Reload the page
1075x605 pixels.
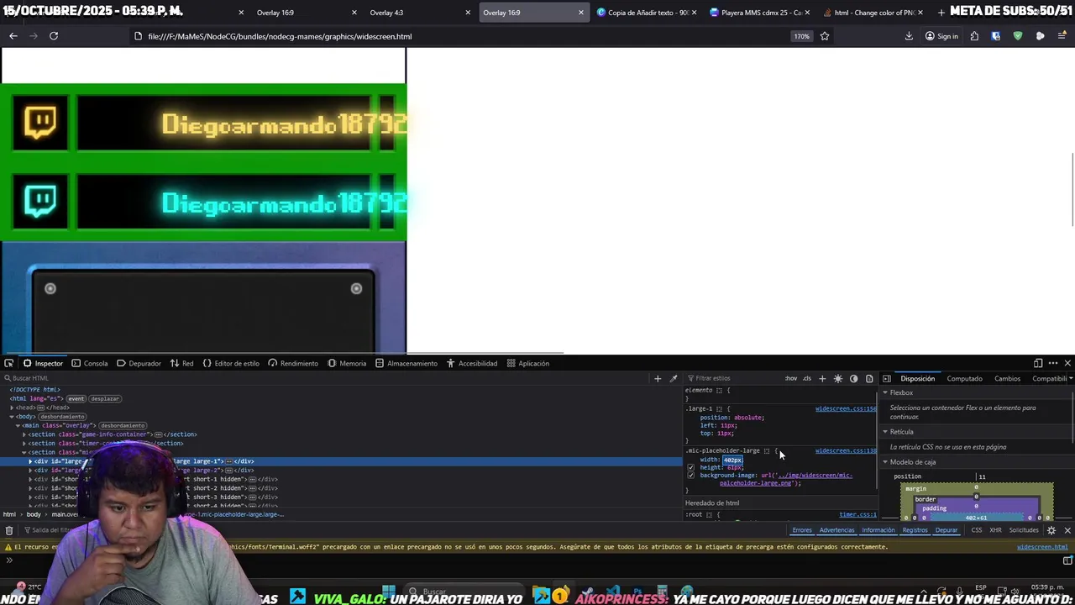click(x=54, y=36)
